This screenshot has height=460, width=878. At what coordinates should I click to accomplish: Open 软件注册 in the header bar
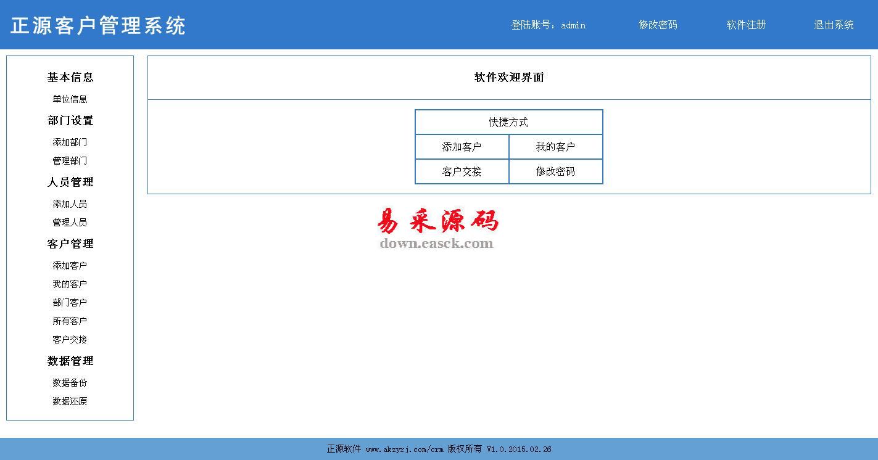click(746, 25)
